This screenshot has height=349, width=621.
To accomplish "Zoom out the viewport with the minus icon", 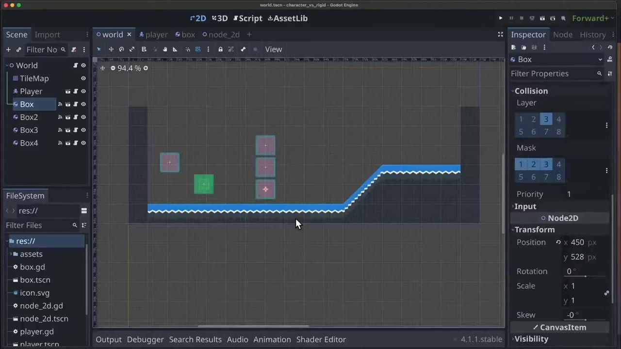I will (113, 68).
